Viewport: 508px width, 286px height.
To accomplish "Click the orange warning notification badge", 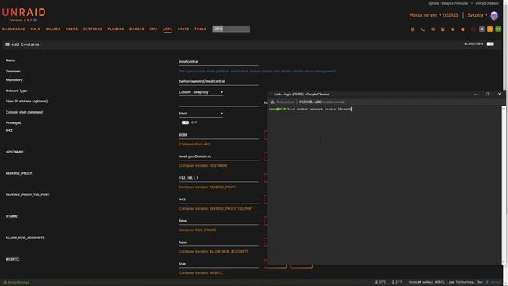I will point(491,29).
